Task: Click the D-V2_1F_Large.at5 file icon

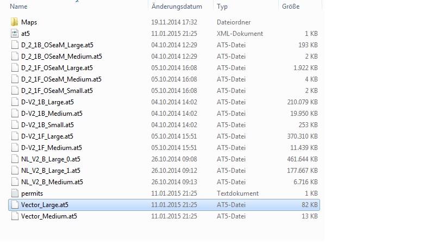Action: tap(15, 136)
